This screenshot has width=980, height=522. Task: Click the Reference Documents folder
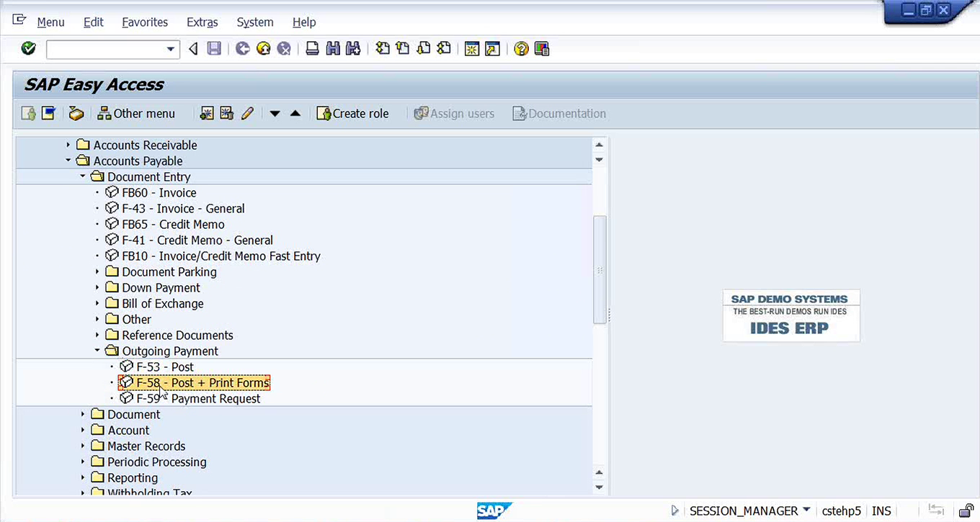pos(177,335)
